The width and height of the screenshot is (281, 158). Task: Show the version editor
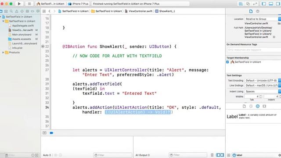click(255, 4)
